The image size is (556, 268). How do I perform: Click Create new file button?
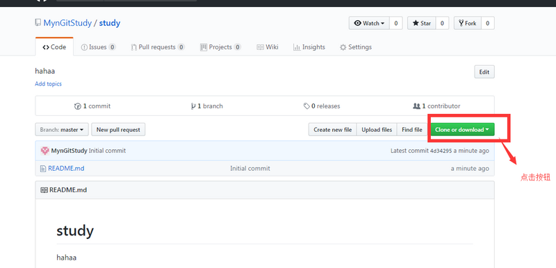333,130
